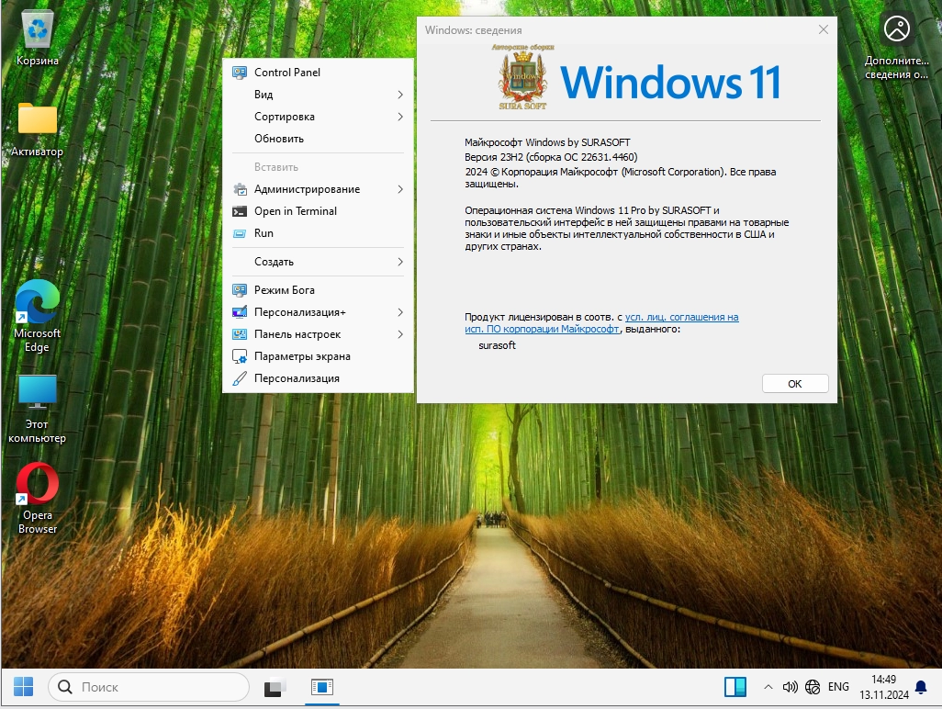Switch the ENG input language indicator
The image size is (942, 709).
[838, 687]
